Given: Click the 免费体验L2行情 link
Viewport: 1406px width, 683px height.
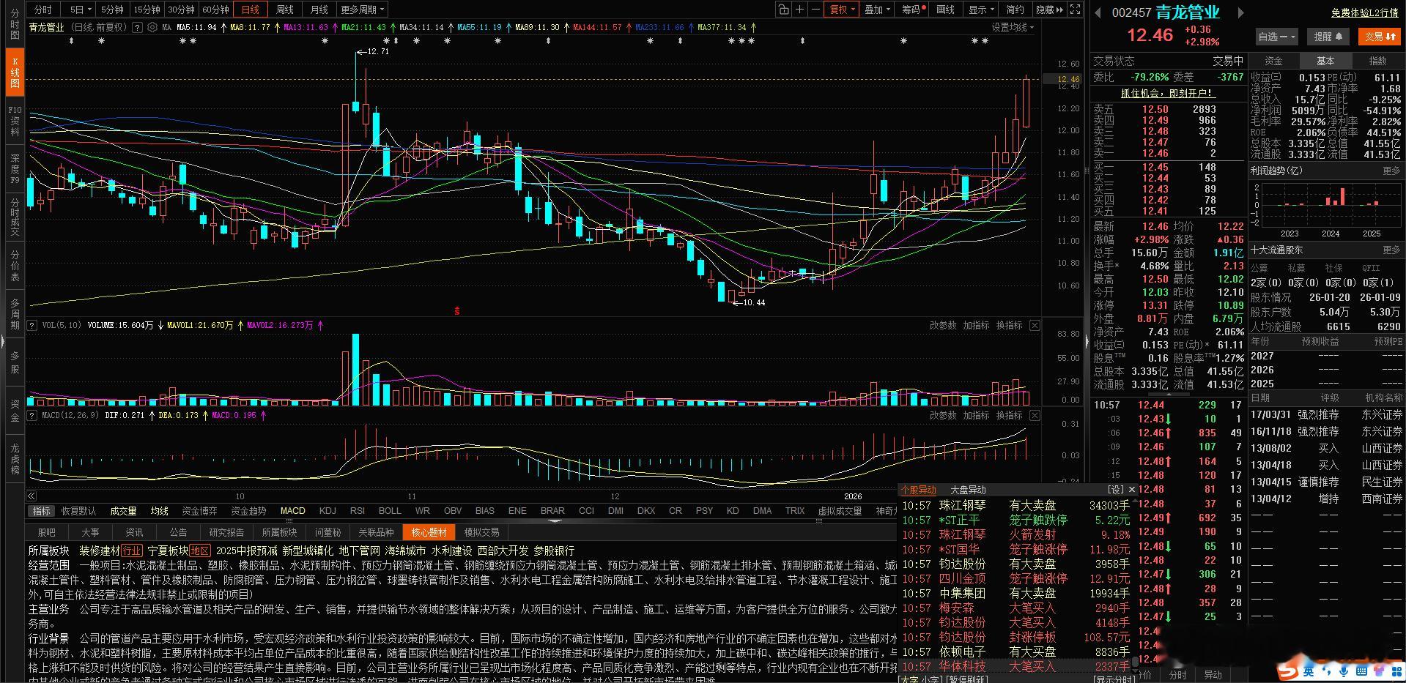Looking at the screenshot, I should pos(1364,12).
